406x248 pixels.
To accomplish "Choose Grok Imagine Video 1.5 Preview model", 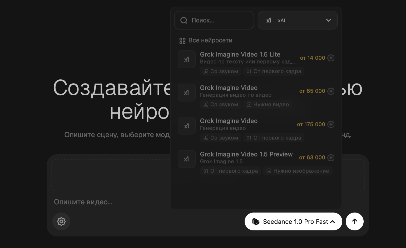I will (256, 163).
